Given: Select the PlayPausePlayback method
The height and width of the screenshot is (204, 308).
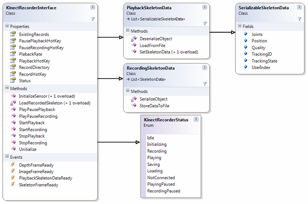Looking at the screenshot, I should point(37,109).
